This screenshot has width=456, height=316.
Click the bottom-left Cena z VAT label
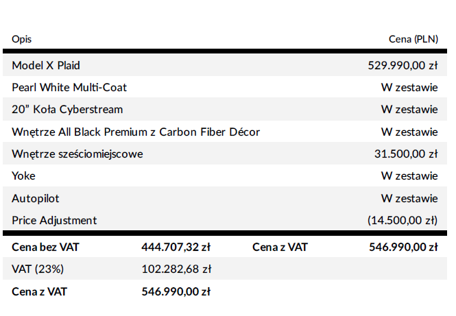point(40,291)
